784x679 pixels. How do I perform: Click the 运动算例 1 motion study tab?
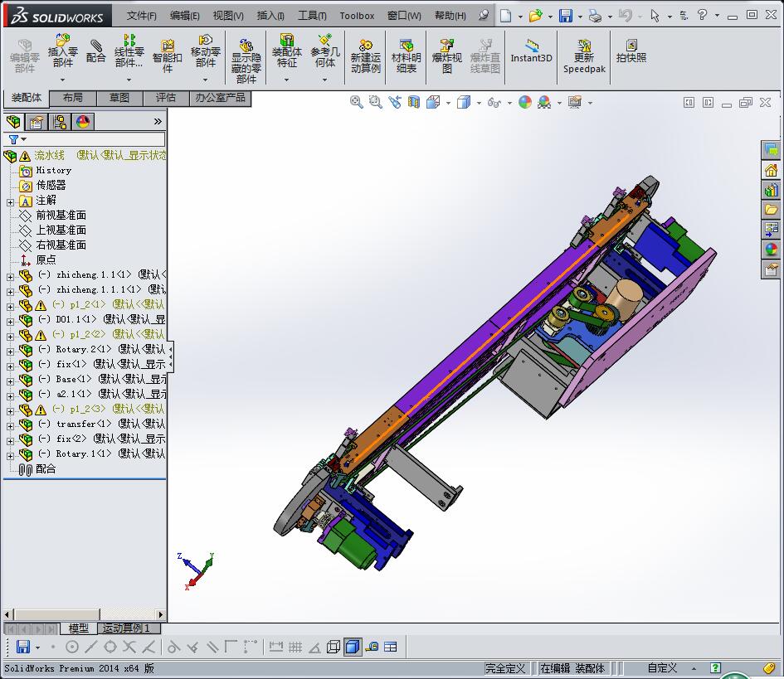point(127,628)
